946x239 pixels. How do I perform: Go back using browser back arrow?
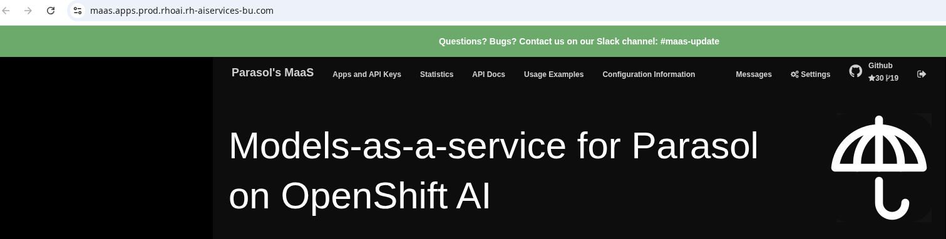[6, 11]
